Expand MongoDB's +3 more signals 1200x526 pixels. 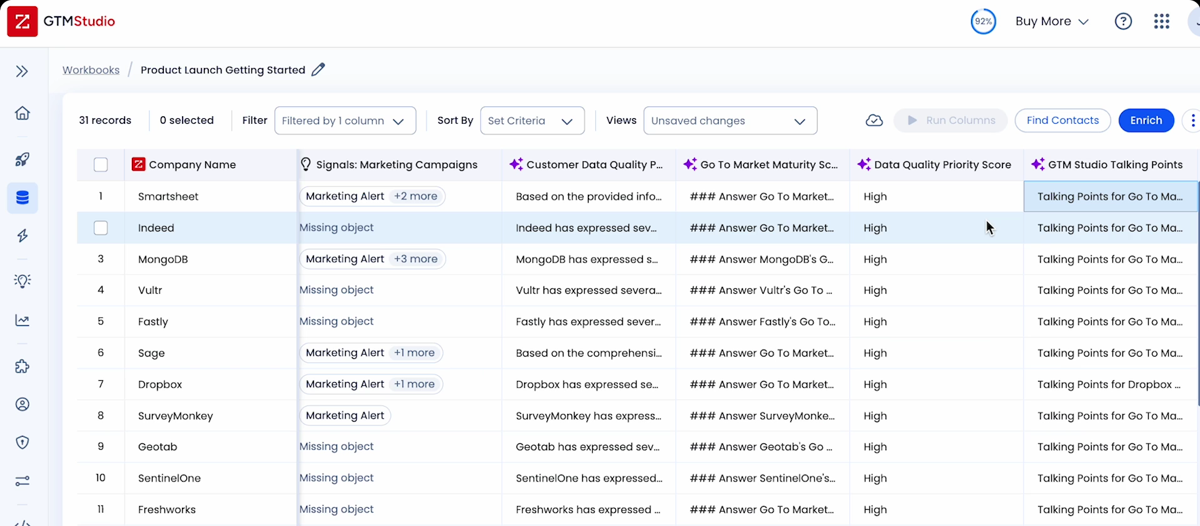pyautogui.click(x=416, y=259)
